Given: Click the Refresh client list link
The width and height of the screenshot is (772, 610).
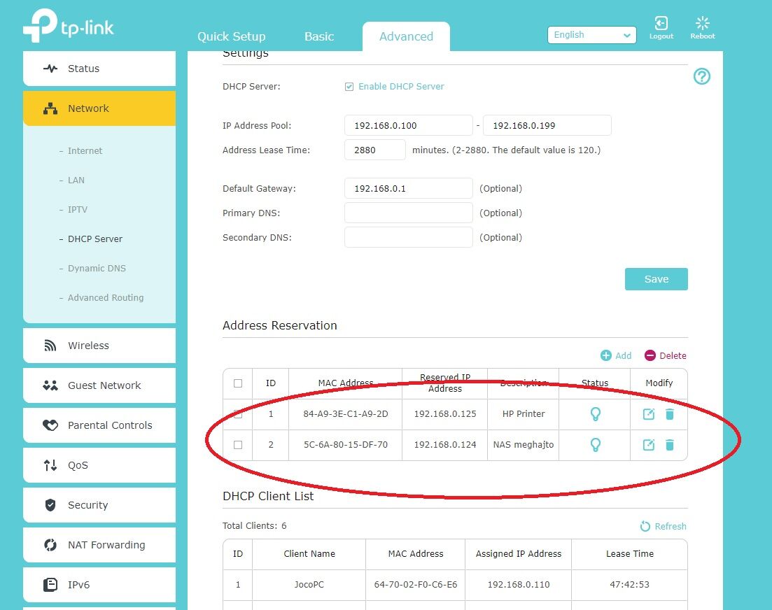Looking at the screenshot, I should pos(670,526).
